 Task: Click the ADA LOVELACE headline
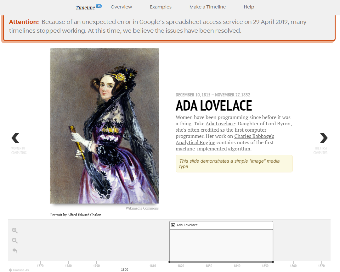pyautogui.click(x=213, y=106)
